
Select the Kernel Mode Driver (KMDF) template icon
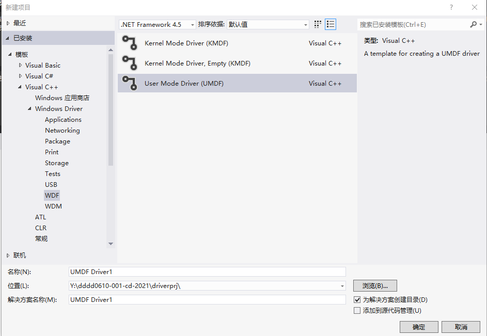pos(129,43)
